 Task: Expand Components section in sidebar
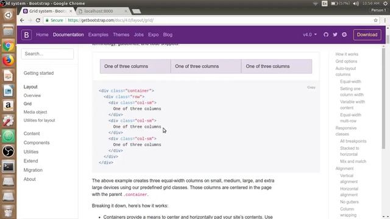(x=37, y=143)
